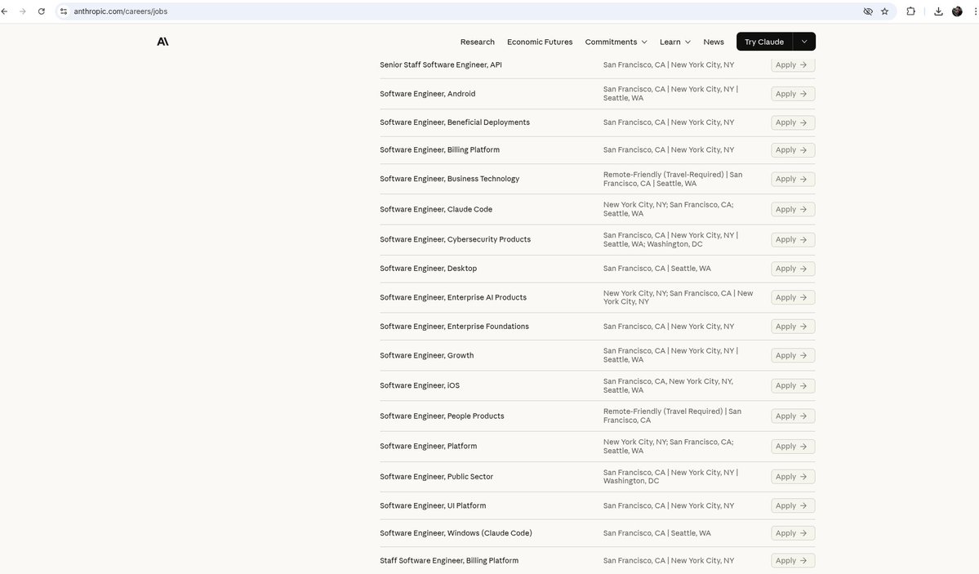Open Software Engineer, Desktop title
The width and height of the screenshot is (979, 574).
pyautogui.click(x=429, y=269)
